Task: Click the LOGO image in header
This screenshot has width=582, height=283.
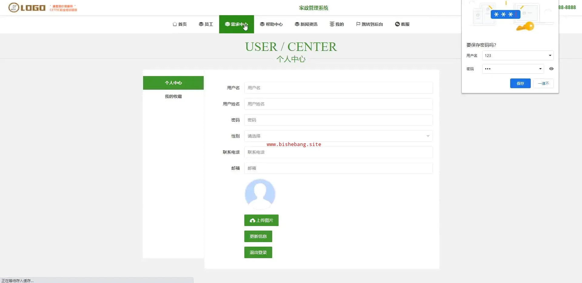Action: 43,8
